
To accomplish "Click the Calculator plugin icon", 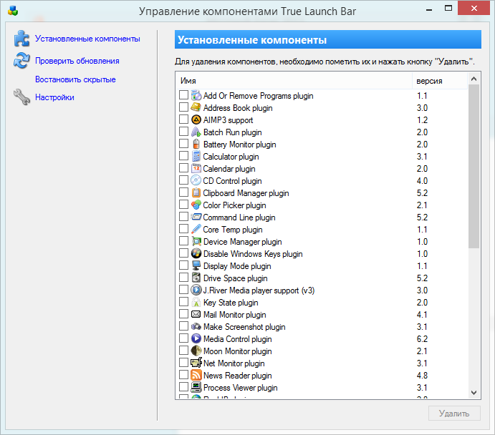I will click(x=196, y=157).
